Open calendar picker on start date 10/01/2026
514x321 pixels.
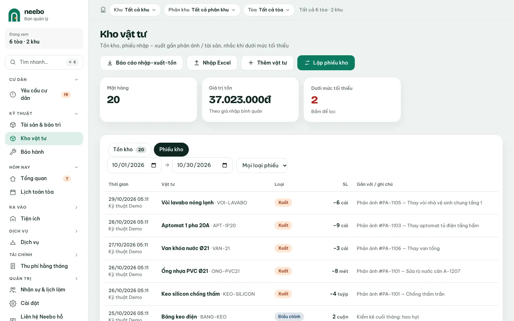click(x=154, y=165)
